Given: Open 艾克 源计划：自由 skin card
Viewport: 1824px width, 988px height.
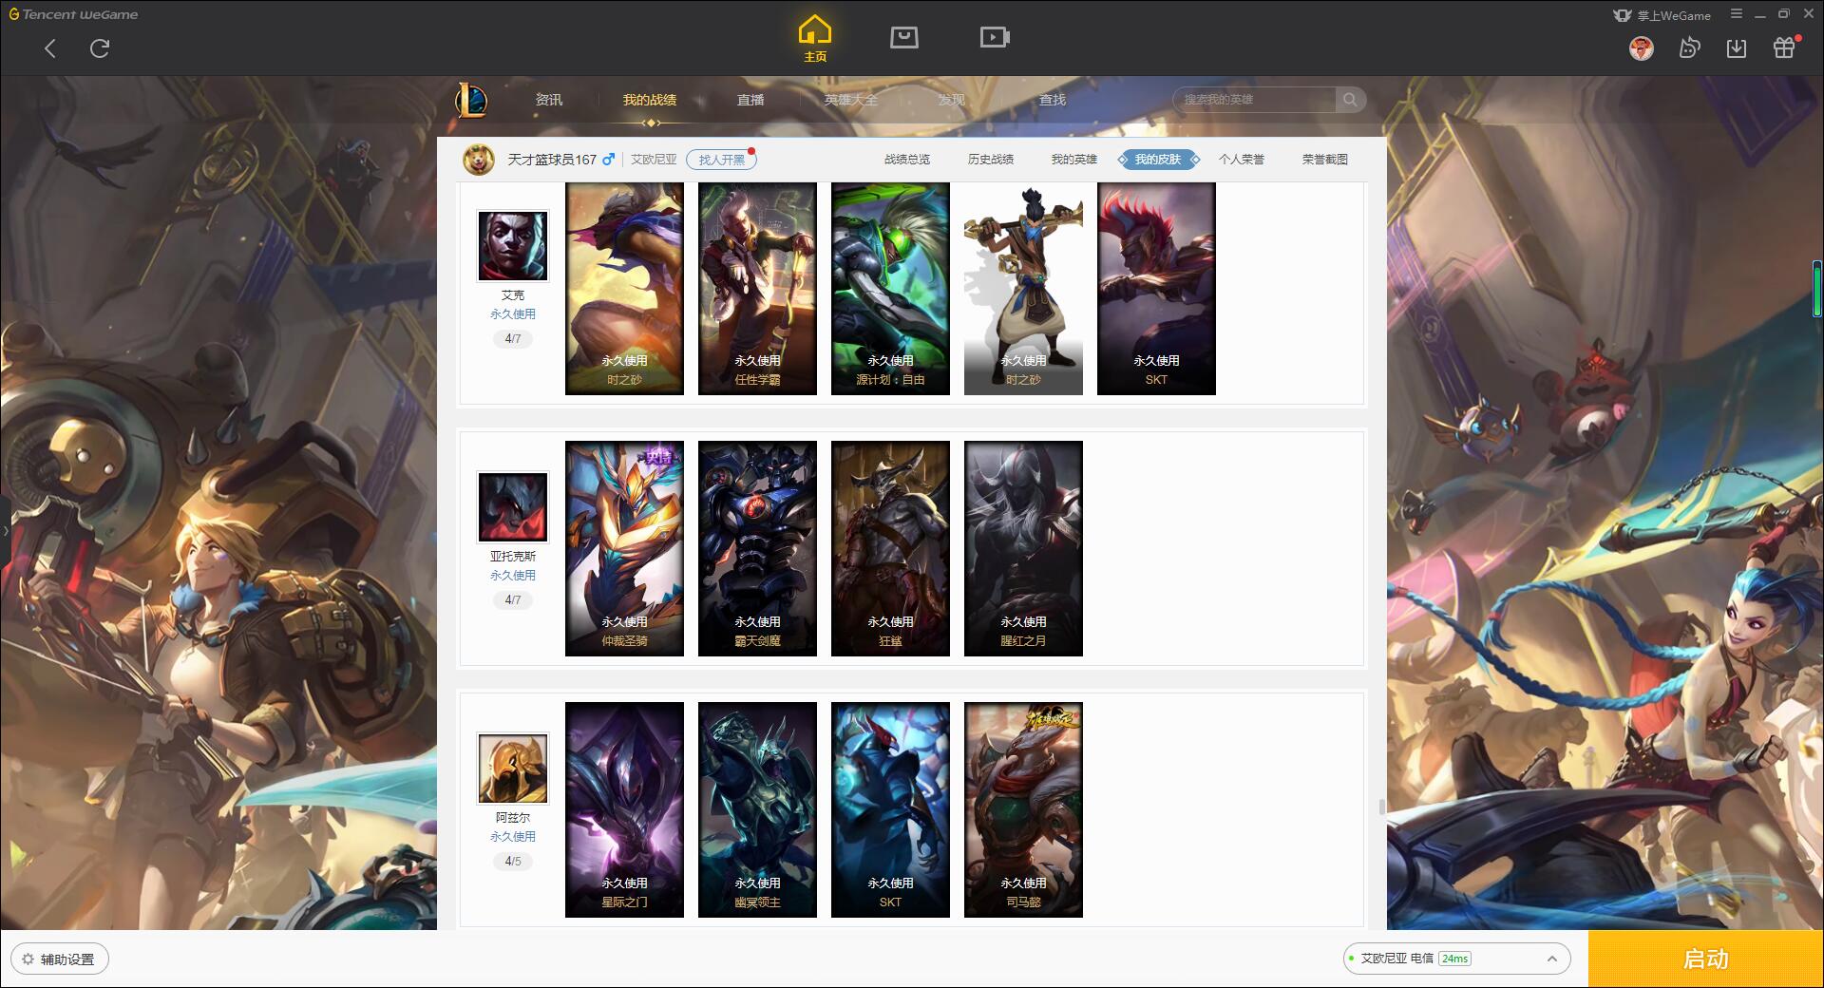Looking at the screenshot, I should [x=890, y=289].
